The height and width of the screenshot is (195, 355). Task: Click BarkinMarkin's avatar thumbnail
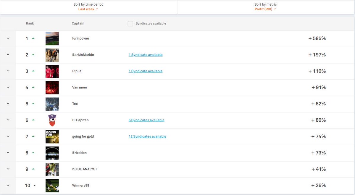point(52,55)
